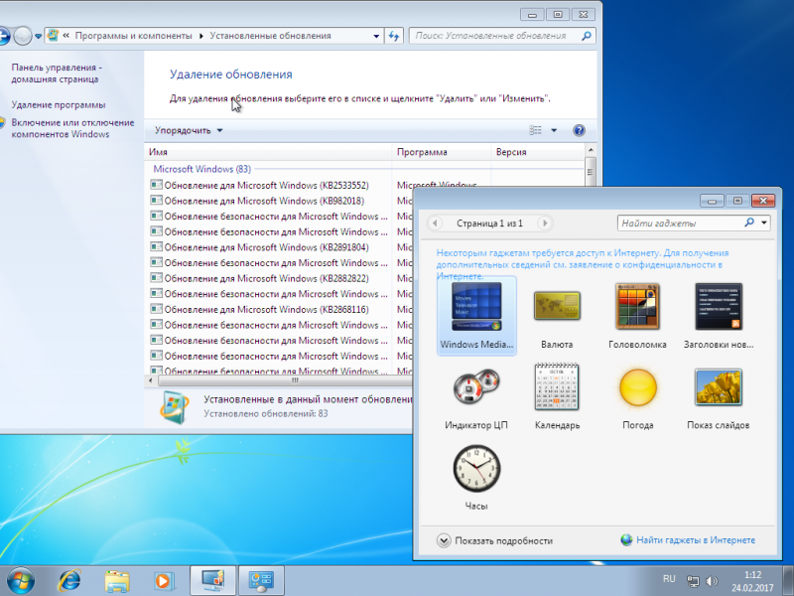Open the Упорядочить menu
The width and height of the screenshot is (794, 596).
[x=189, y=130]
